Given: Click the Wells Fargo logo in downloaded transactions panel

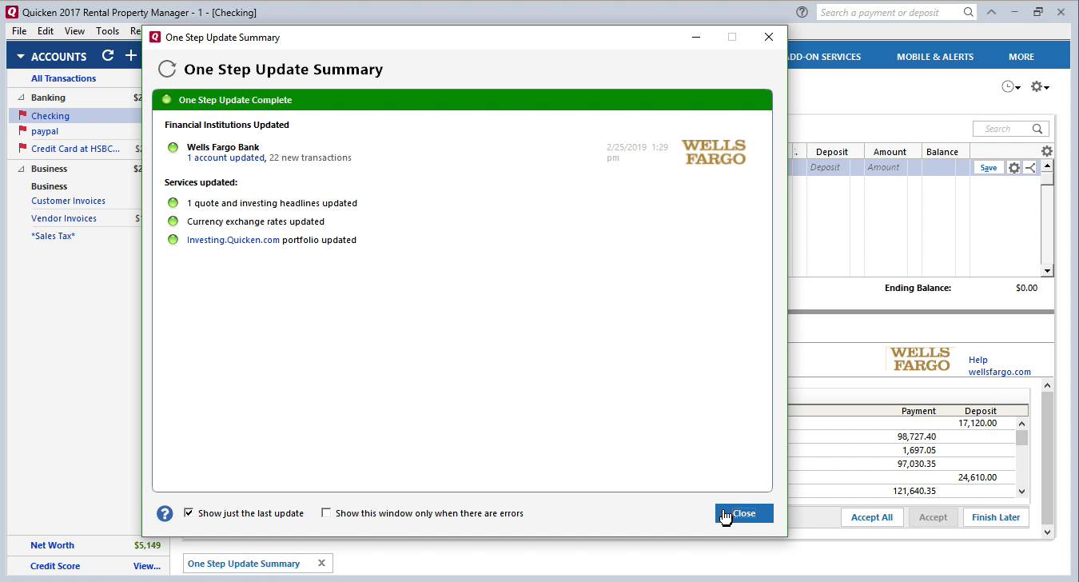Looking at the screenshot, I should click(920, 359).
